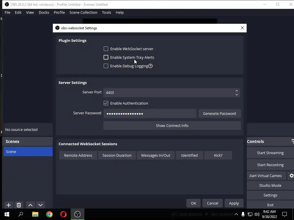Open the Edit menu
Screen dimensions: 294x220
tap(18, 12)
